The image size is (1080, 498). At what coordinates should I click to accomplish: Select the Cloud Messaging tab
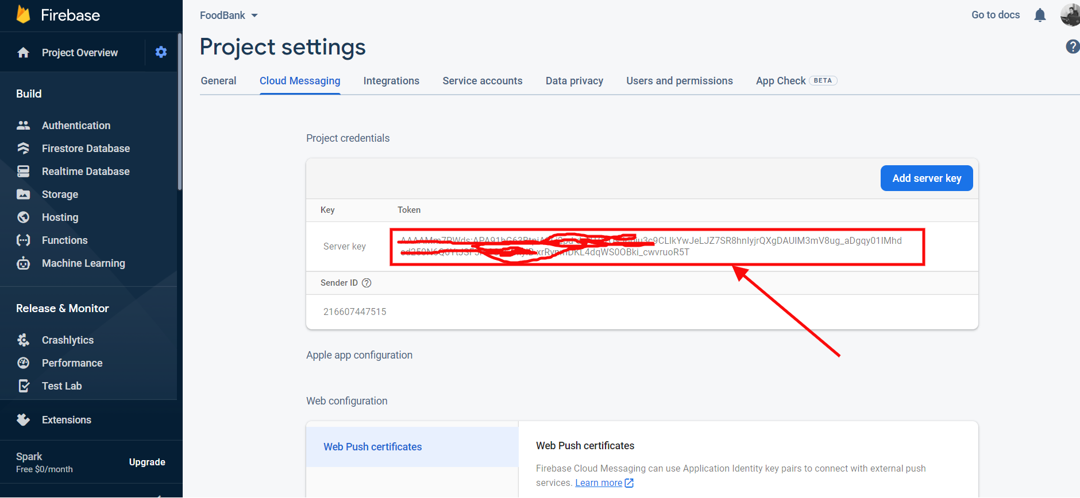[x=300, y=81]
